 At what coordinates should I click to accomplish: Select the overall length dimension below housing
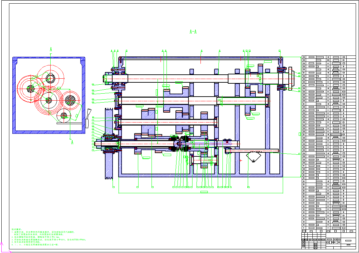click(204, 192)
